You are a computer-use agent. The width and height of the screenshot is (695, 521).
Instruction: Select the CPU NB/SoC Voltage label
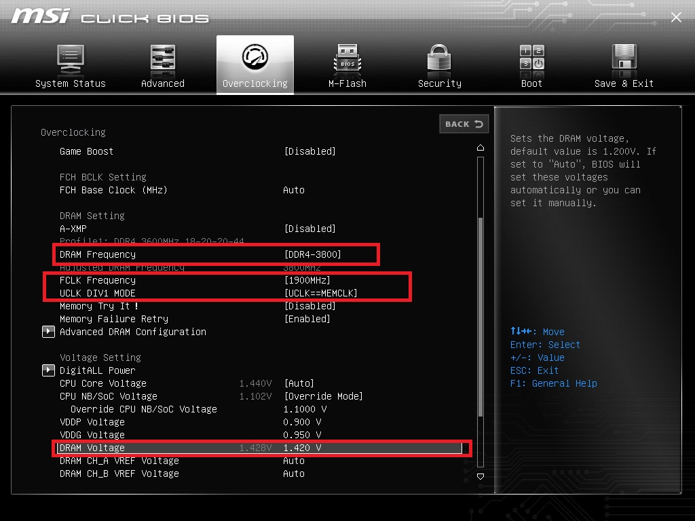[109, 396]
